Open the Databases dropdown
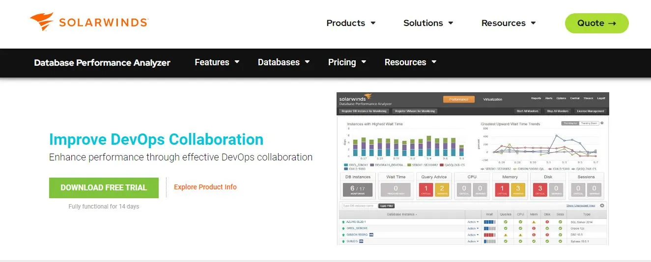651x262 pixels. (x=283, y=62)
